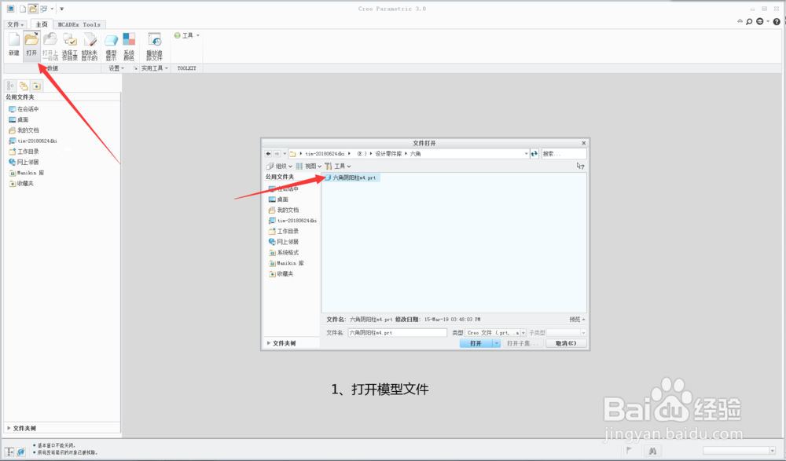786x461 pixels.
Task: Expand 文件夹树 in the file dialog
Action: 281,343
